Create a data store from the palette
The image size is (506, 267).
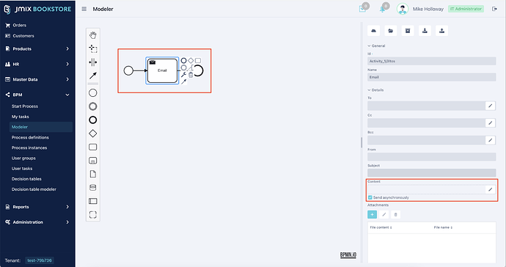(x=93, y=188)
